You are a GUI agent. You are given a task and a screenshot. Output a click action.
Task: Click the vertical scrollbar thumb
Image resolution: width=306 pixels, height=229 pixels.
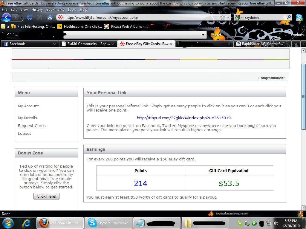[304, 97]
